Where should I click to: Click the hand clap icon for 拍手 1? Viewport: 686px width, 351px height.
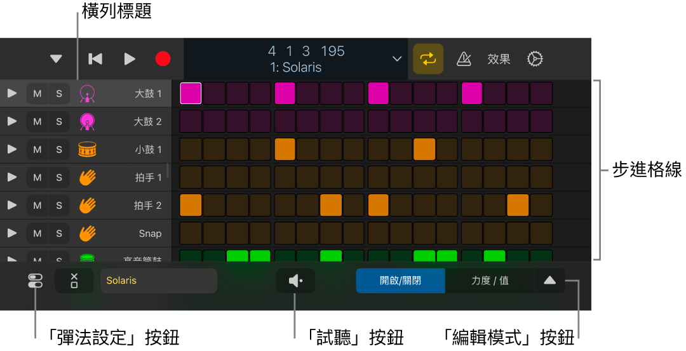point(87,178)
